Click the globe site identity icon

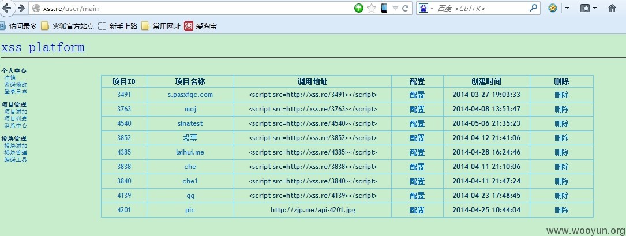click(x=36, y=9)
